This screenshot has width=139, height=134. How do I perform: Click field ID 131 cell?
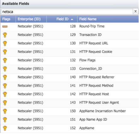pyautogui.click(x=73, y=52)
